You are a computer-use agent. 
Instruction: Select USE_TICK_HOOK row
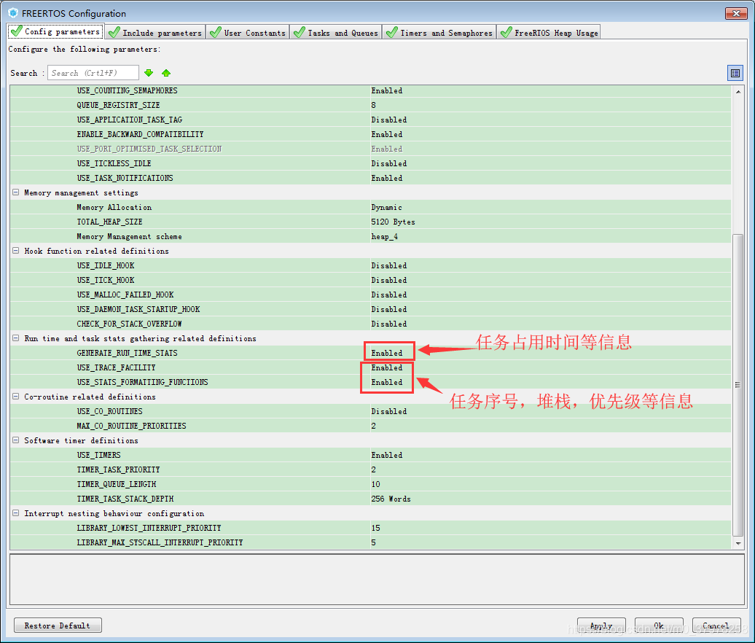click(370, 280)
